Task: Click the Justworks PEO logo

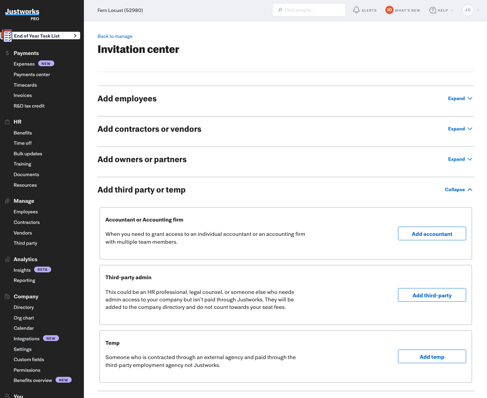Action: coord(22,14)
